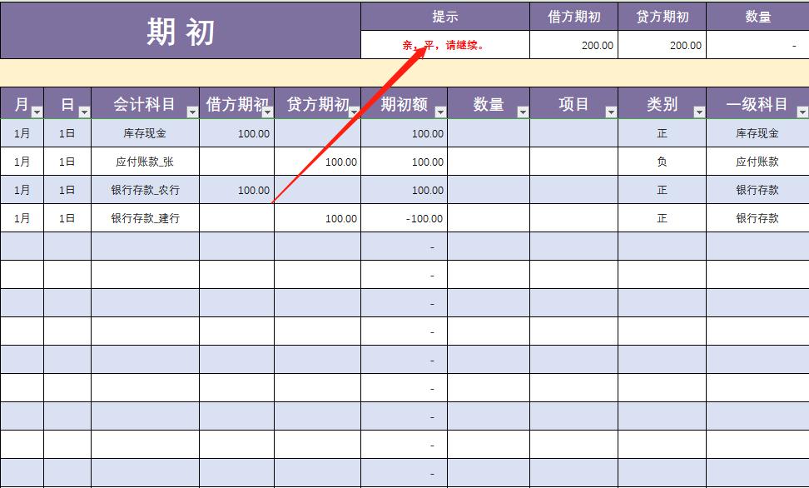Select the 应付账款_张 account cell
Screen dimensions: 809x488
point(147,162)
